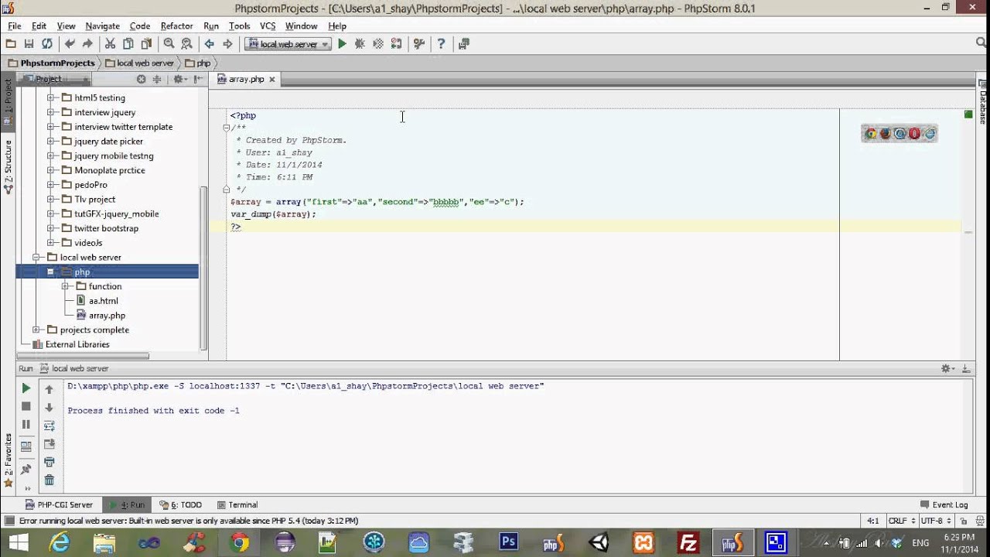The image size is (990, 557).
Task: Click the Debug bug icon in toolbar
Action: click(x=360, y=44)
